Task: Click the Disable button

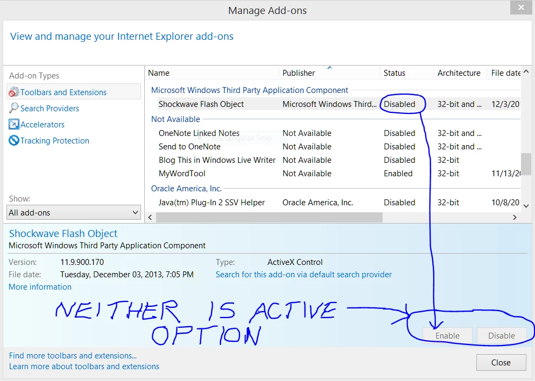Action: [x=501, y=336]
